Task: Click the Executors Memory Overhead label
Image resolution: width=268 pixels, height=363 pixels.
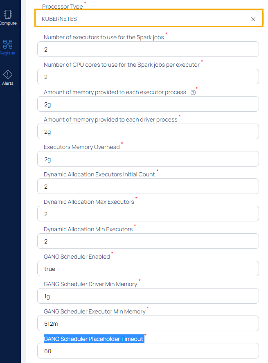Action: pos(82,147)
